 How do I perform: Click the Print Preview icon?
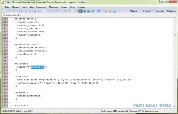click(x=30, y=11)
